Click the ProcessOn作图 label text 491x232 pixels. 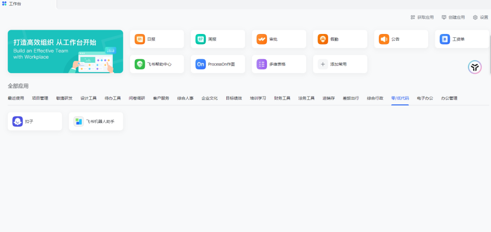pos(222,64)
